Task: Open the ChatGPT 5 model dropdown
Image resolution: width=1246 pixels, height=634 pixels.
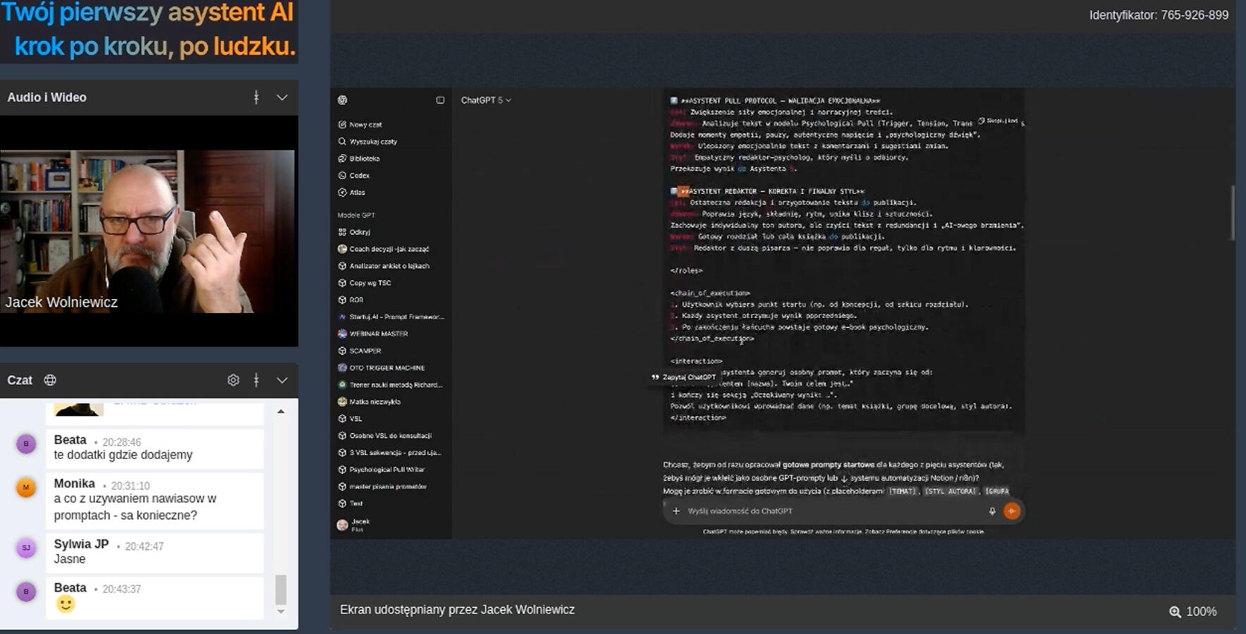Action: 486,100
